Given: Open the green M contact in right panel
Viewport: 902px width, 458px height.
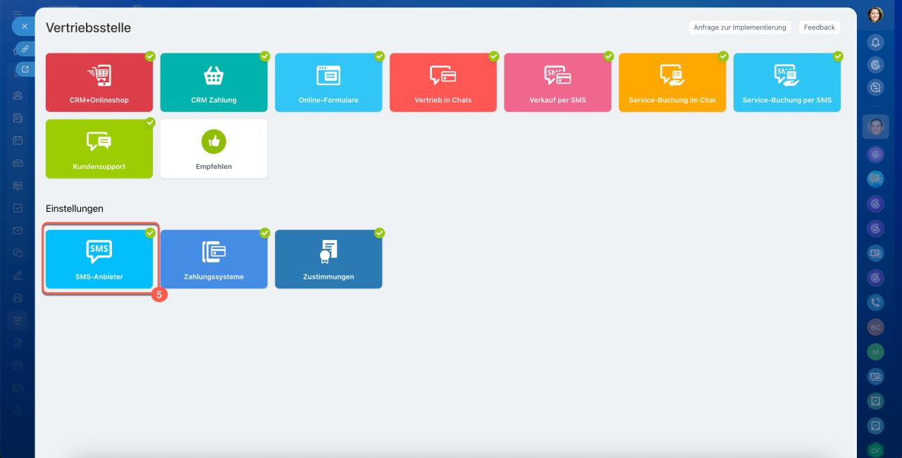Looking at the screenshot, I should (x=875, y=352).
